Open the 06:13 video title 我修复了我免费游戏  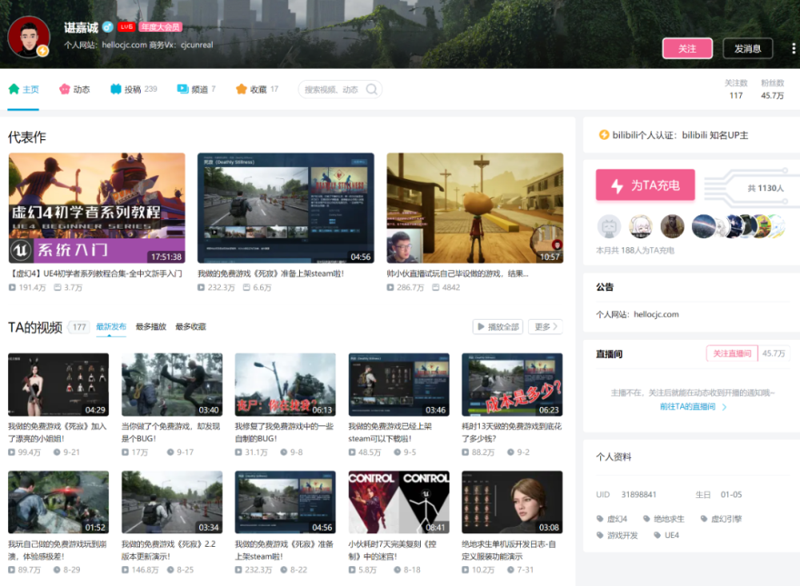(x=284, y=432)
